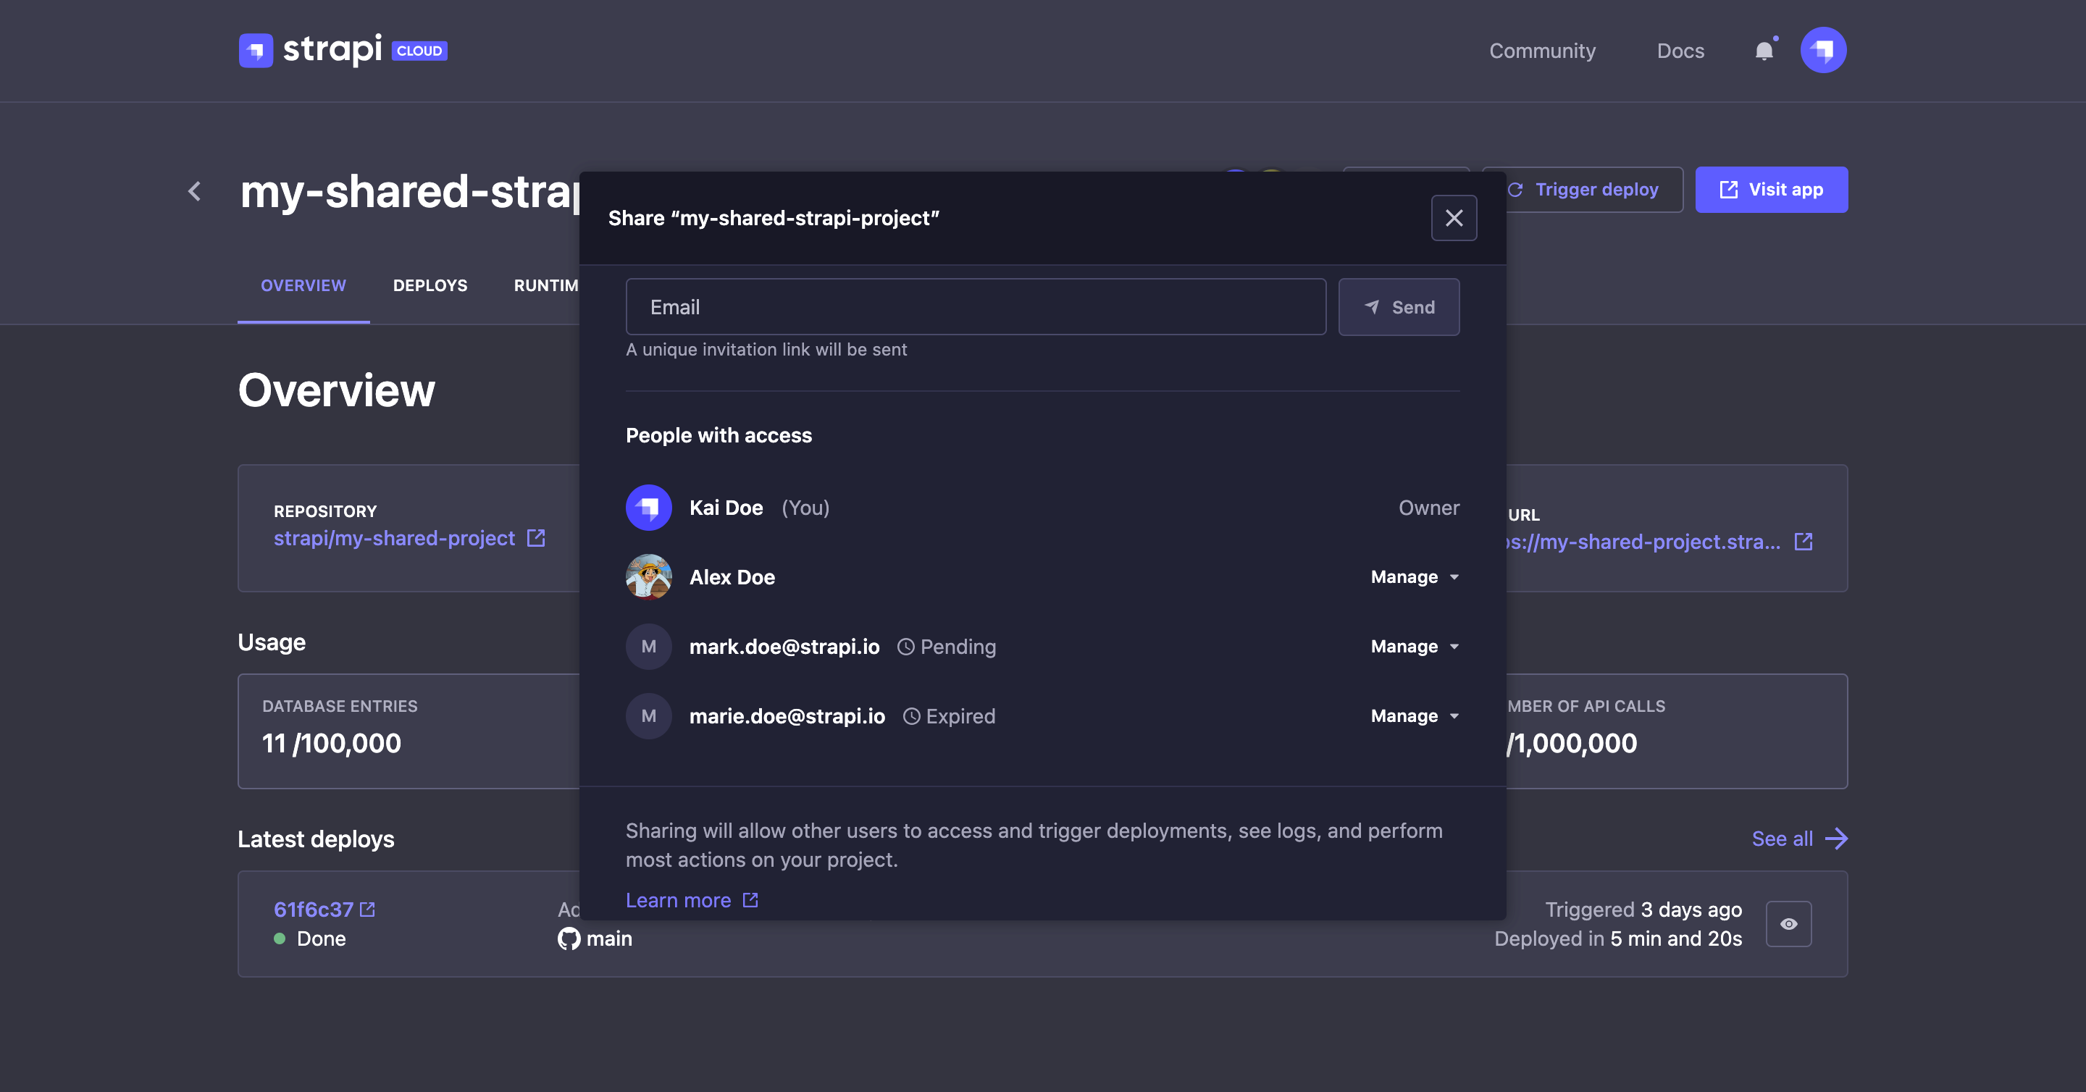Open the Learn more link

pyautogui.click(x=679, y=899)
